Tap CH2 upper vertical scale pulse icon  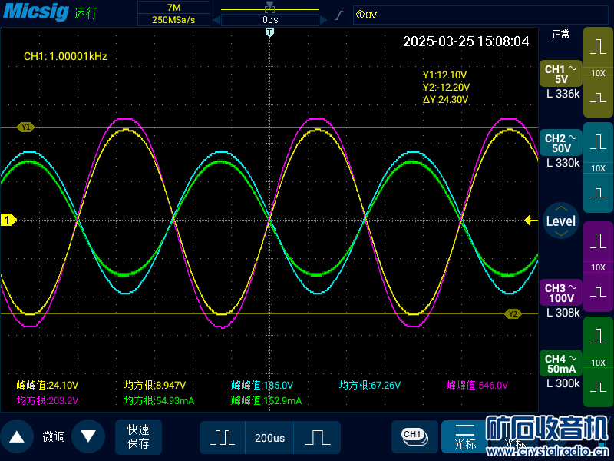(598, 143)
